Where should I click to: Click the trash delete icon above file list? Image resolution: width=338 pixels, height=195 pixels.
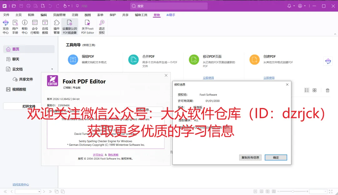327,90
